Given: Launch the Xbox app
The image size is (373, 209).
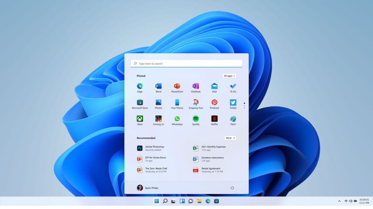Looking at the screenshot, I should 140,119.
